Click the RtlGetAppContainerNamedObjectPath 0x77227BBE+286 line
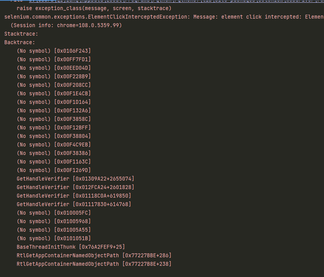The width and height of the screenshot is (324, 277). (94, 255)
